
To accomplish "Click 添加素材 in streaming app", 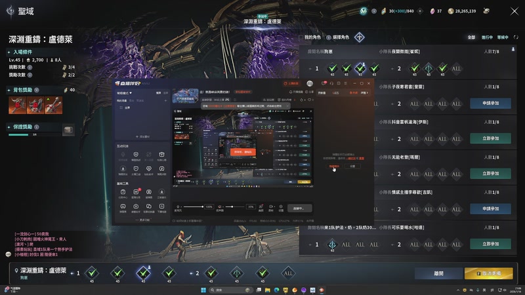I will tap(142, 136).
